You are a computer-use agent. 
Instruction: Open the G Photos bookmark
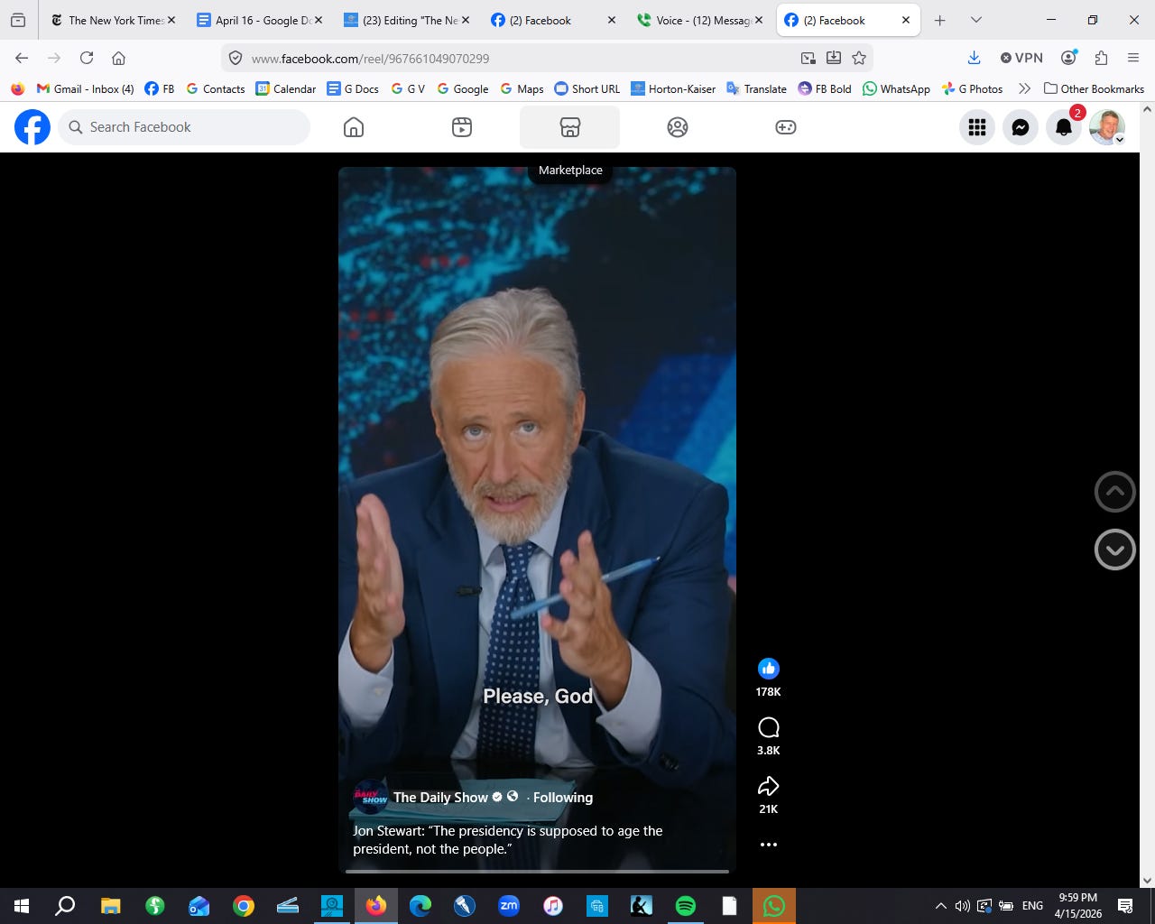972,88
